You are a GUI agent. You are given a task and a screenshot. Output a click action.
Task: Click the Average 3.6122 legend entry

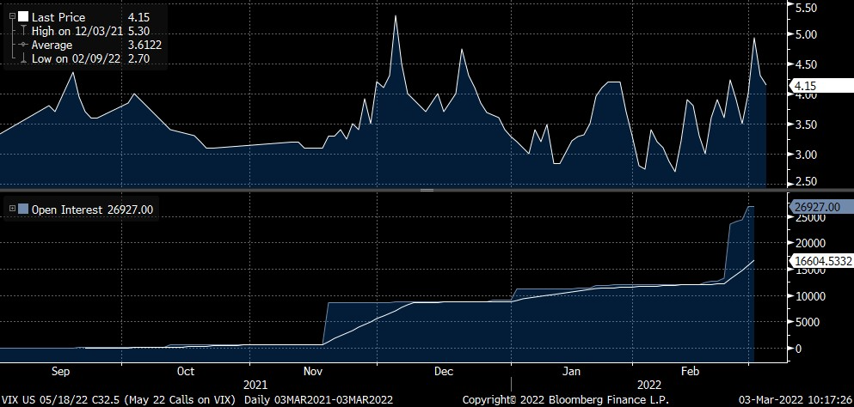pyautogui.click(x=71, y=45)
